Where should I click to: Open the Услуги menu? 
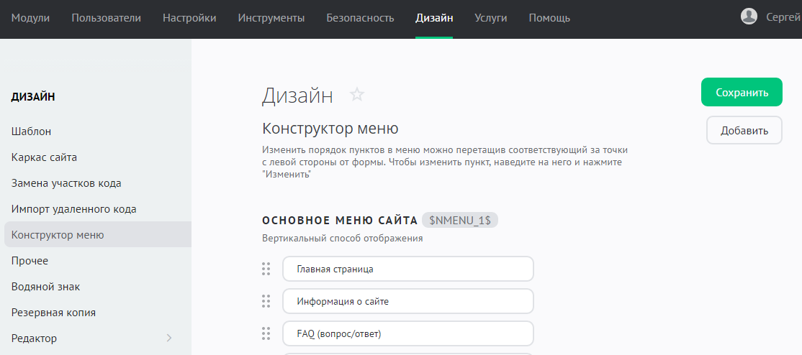(x=491, y=18)
